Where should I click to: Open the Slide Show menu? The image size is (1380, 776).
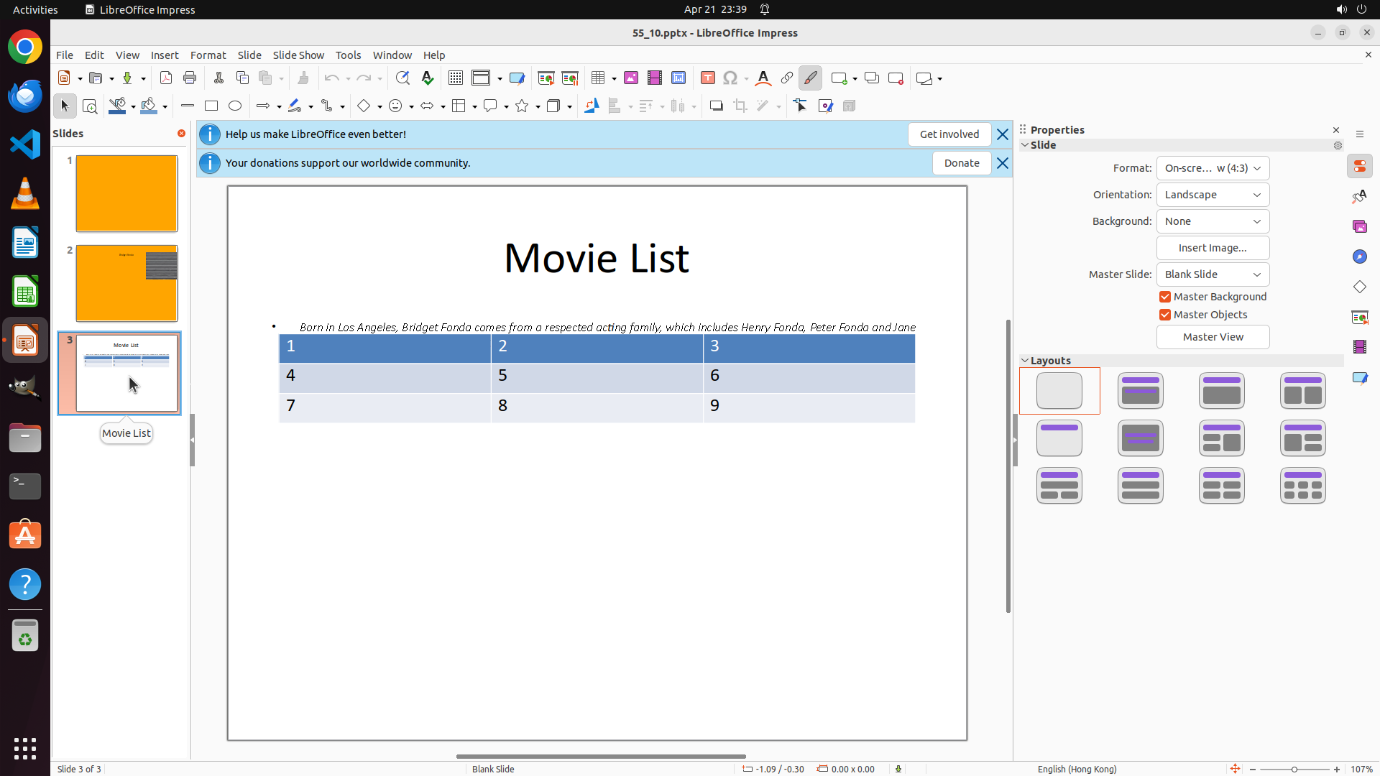point(298,55)
